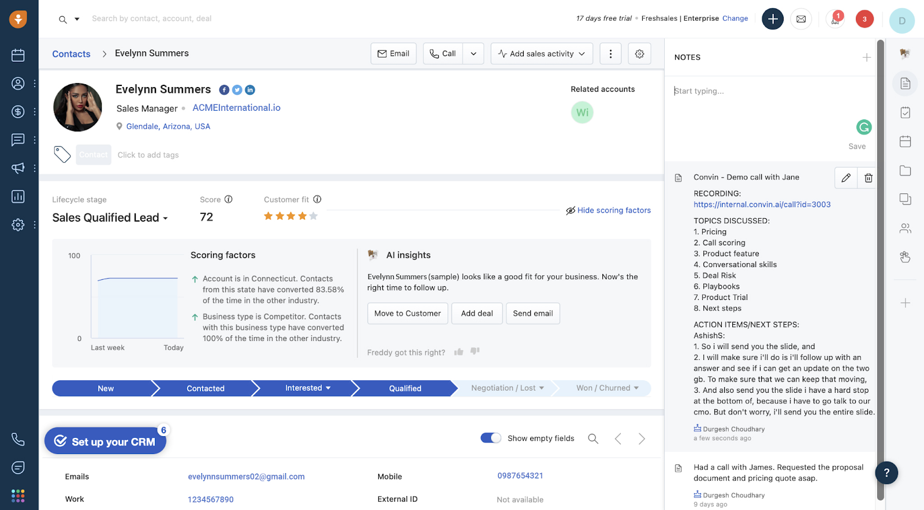
Task: Change Sales Qualified Lead lifecycle stage
Action: coord(110,218)
